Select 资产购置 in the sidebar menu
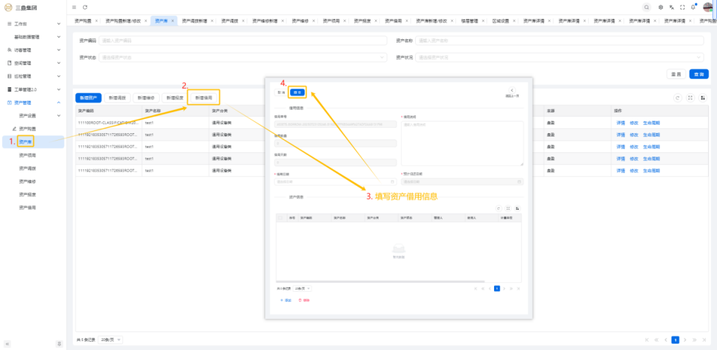Screen dimensions: 717x350 tap(27, 129)
